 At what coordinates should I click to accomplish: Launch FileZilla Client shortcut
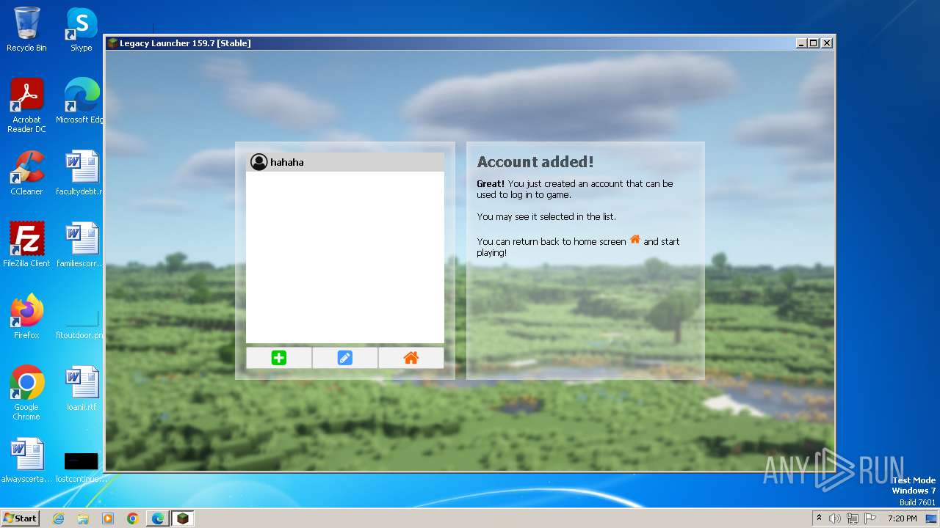26,245
